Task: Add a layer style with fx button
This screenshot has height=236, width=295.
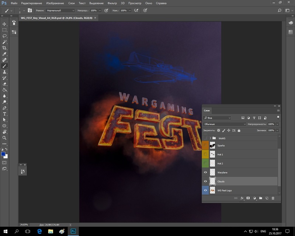Action: [242, 198]
